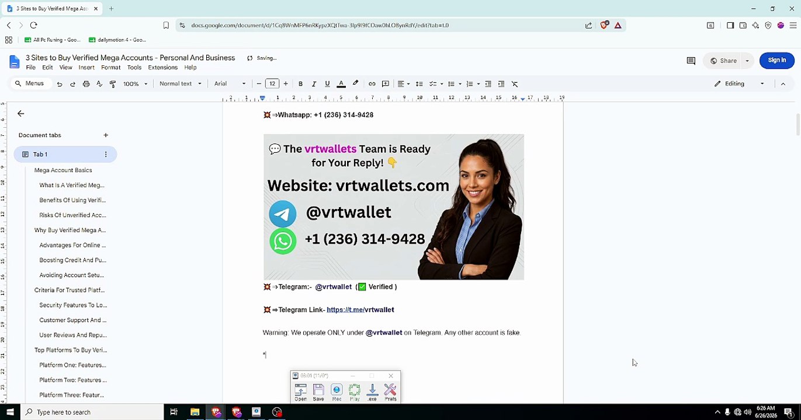801x420 pixels.
Task: Clear formatting from selected text
Action: click(515, 84)
